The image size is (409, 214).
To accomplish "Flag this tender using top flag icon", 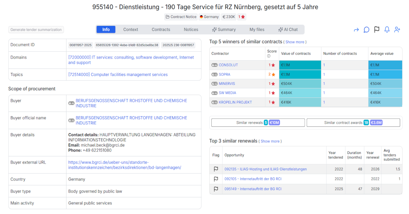I will coord(377,30).
